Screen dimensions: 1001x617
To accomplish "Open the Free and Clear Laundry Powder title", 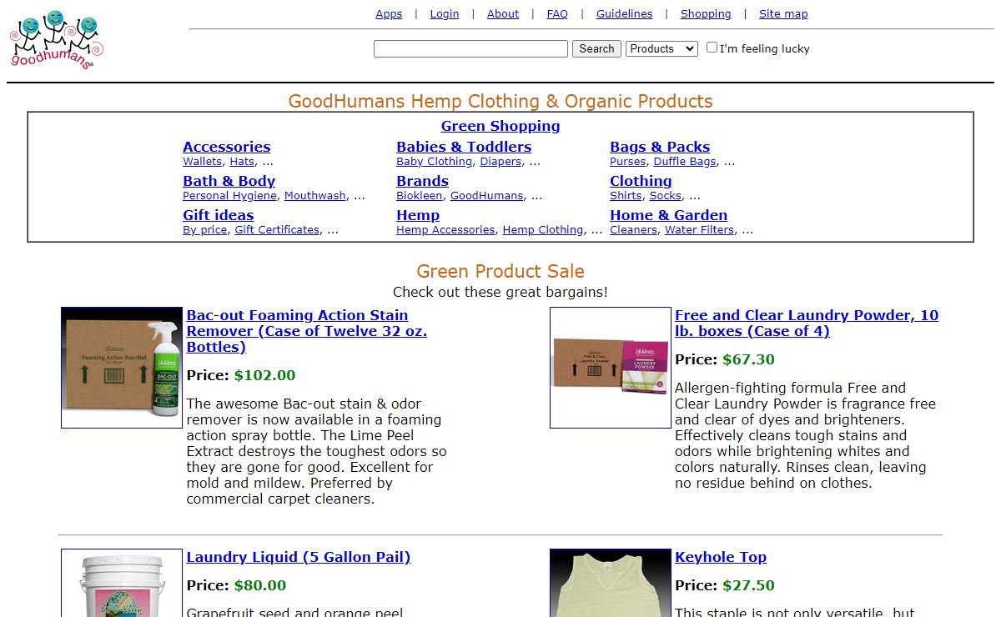I will tap(807, 324).
